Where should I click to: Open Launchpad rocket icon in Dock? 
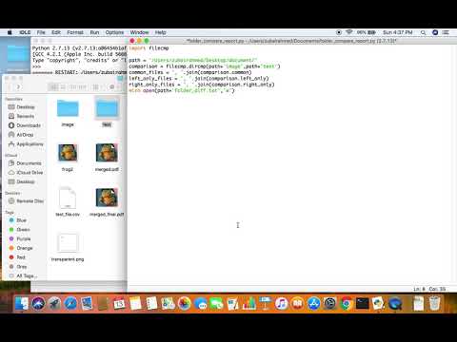tap(54, 303)
